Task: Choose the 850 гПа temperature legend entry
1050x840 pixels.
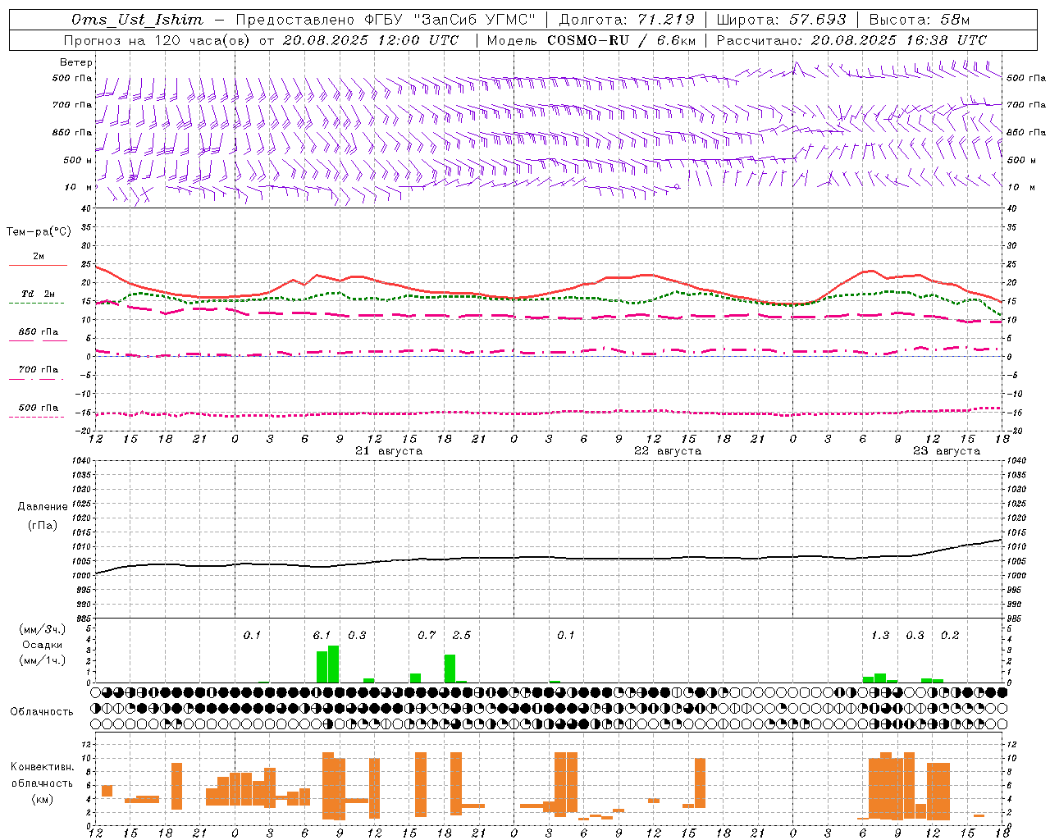Action: coord(38,336)
